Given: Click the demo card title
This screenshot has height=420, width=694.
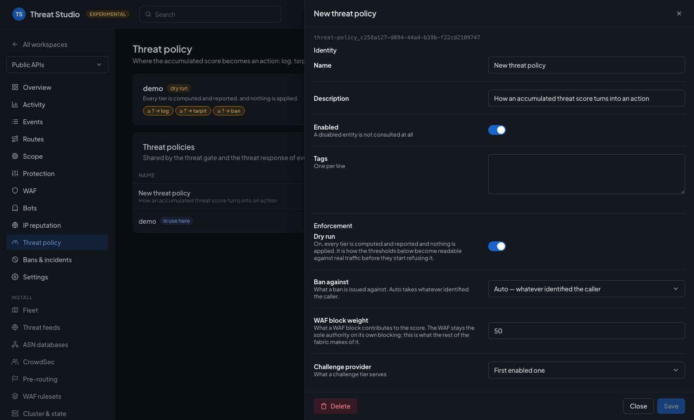Looking at the screenshot, I should [x=153, y=88].
